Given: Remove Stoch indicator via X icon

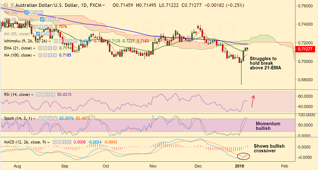Looking at the screenshot, I should click(x=55, y=118).
